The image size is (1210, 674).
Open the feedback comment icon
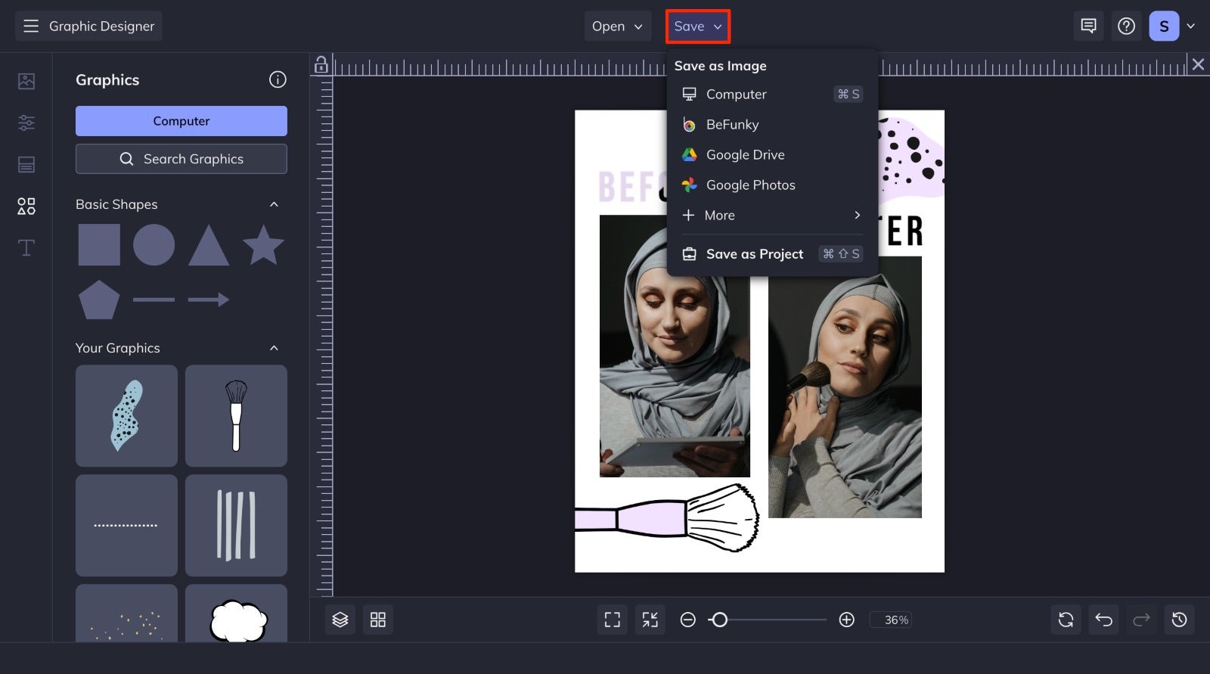pyautogui.click(x=1088, y=26)
